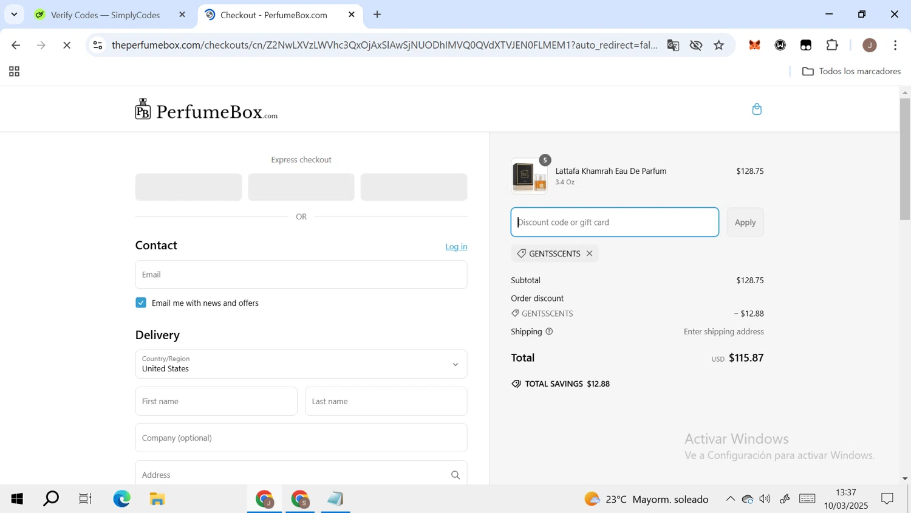Viewport: 911px width, 513px height.
Task: View site information icon in address bar
Action: 98,45
